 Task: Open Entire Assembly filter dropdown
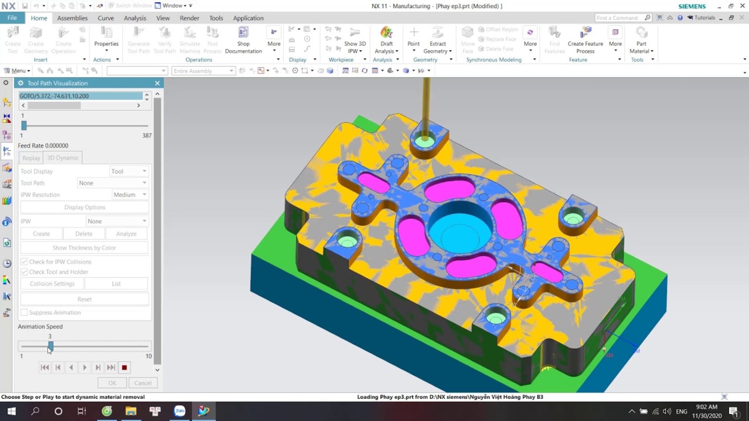click(203, 71)
